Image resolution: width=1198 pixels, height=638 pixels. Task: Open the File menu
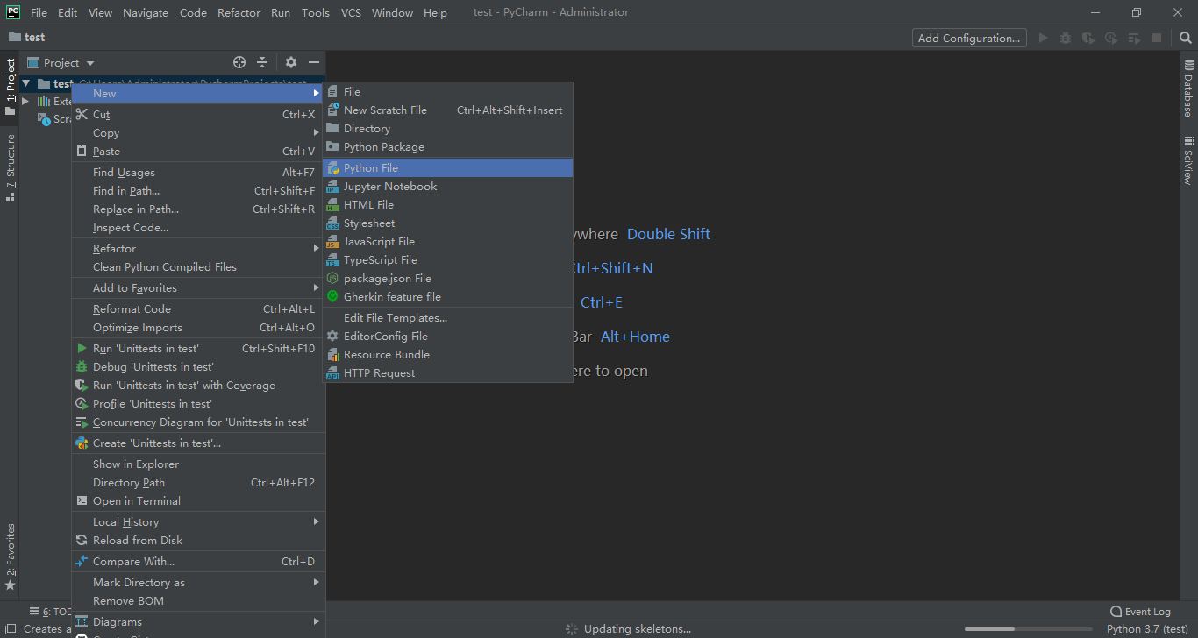(x=39, y=12)
